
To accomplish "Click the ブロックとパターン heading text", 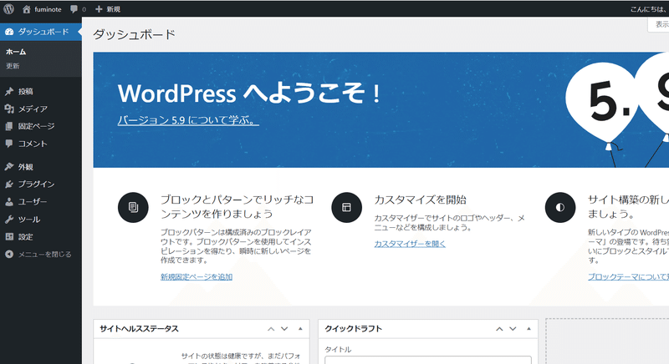I will [x=237, y=206].
